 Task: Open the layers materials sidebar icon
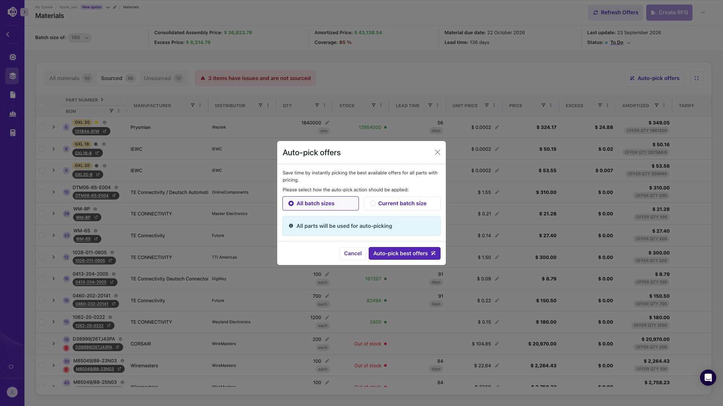point(12,76)
